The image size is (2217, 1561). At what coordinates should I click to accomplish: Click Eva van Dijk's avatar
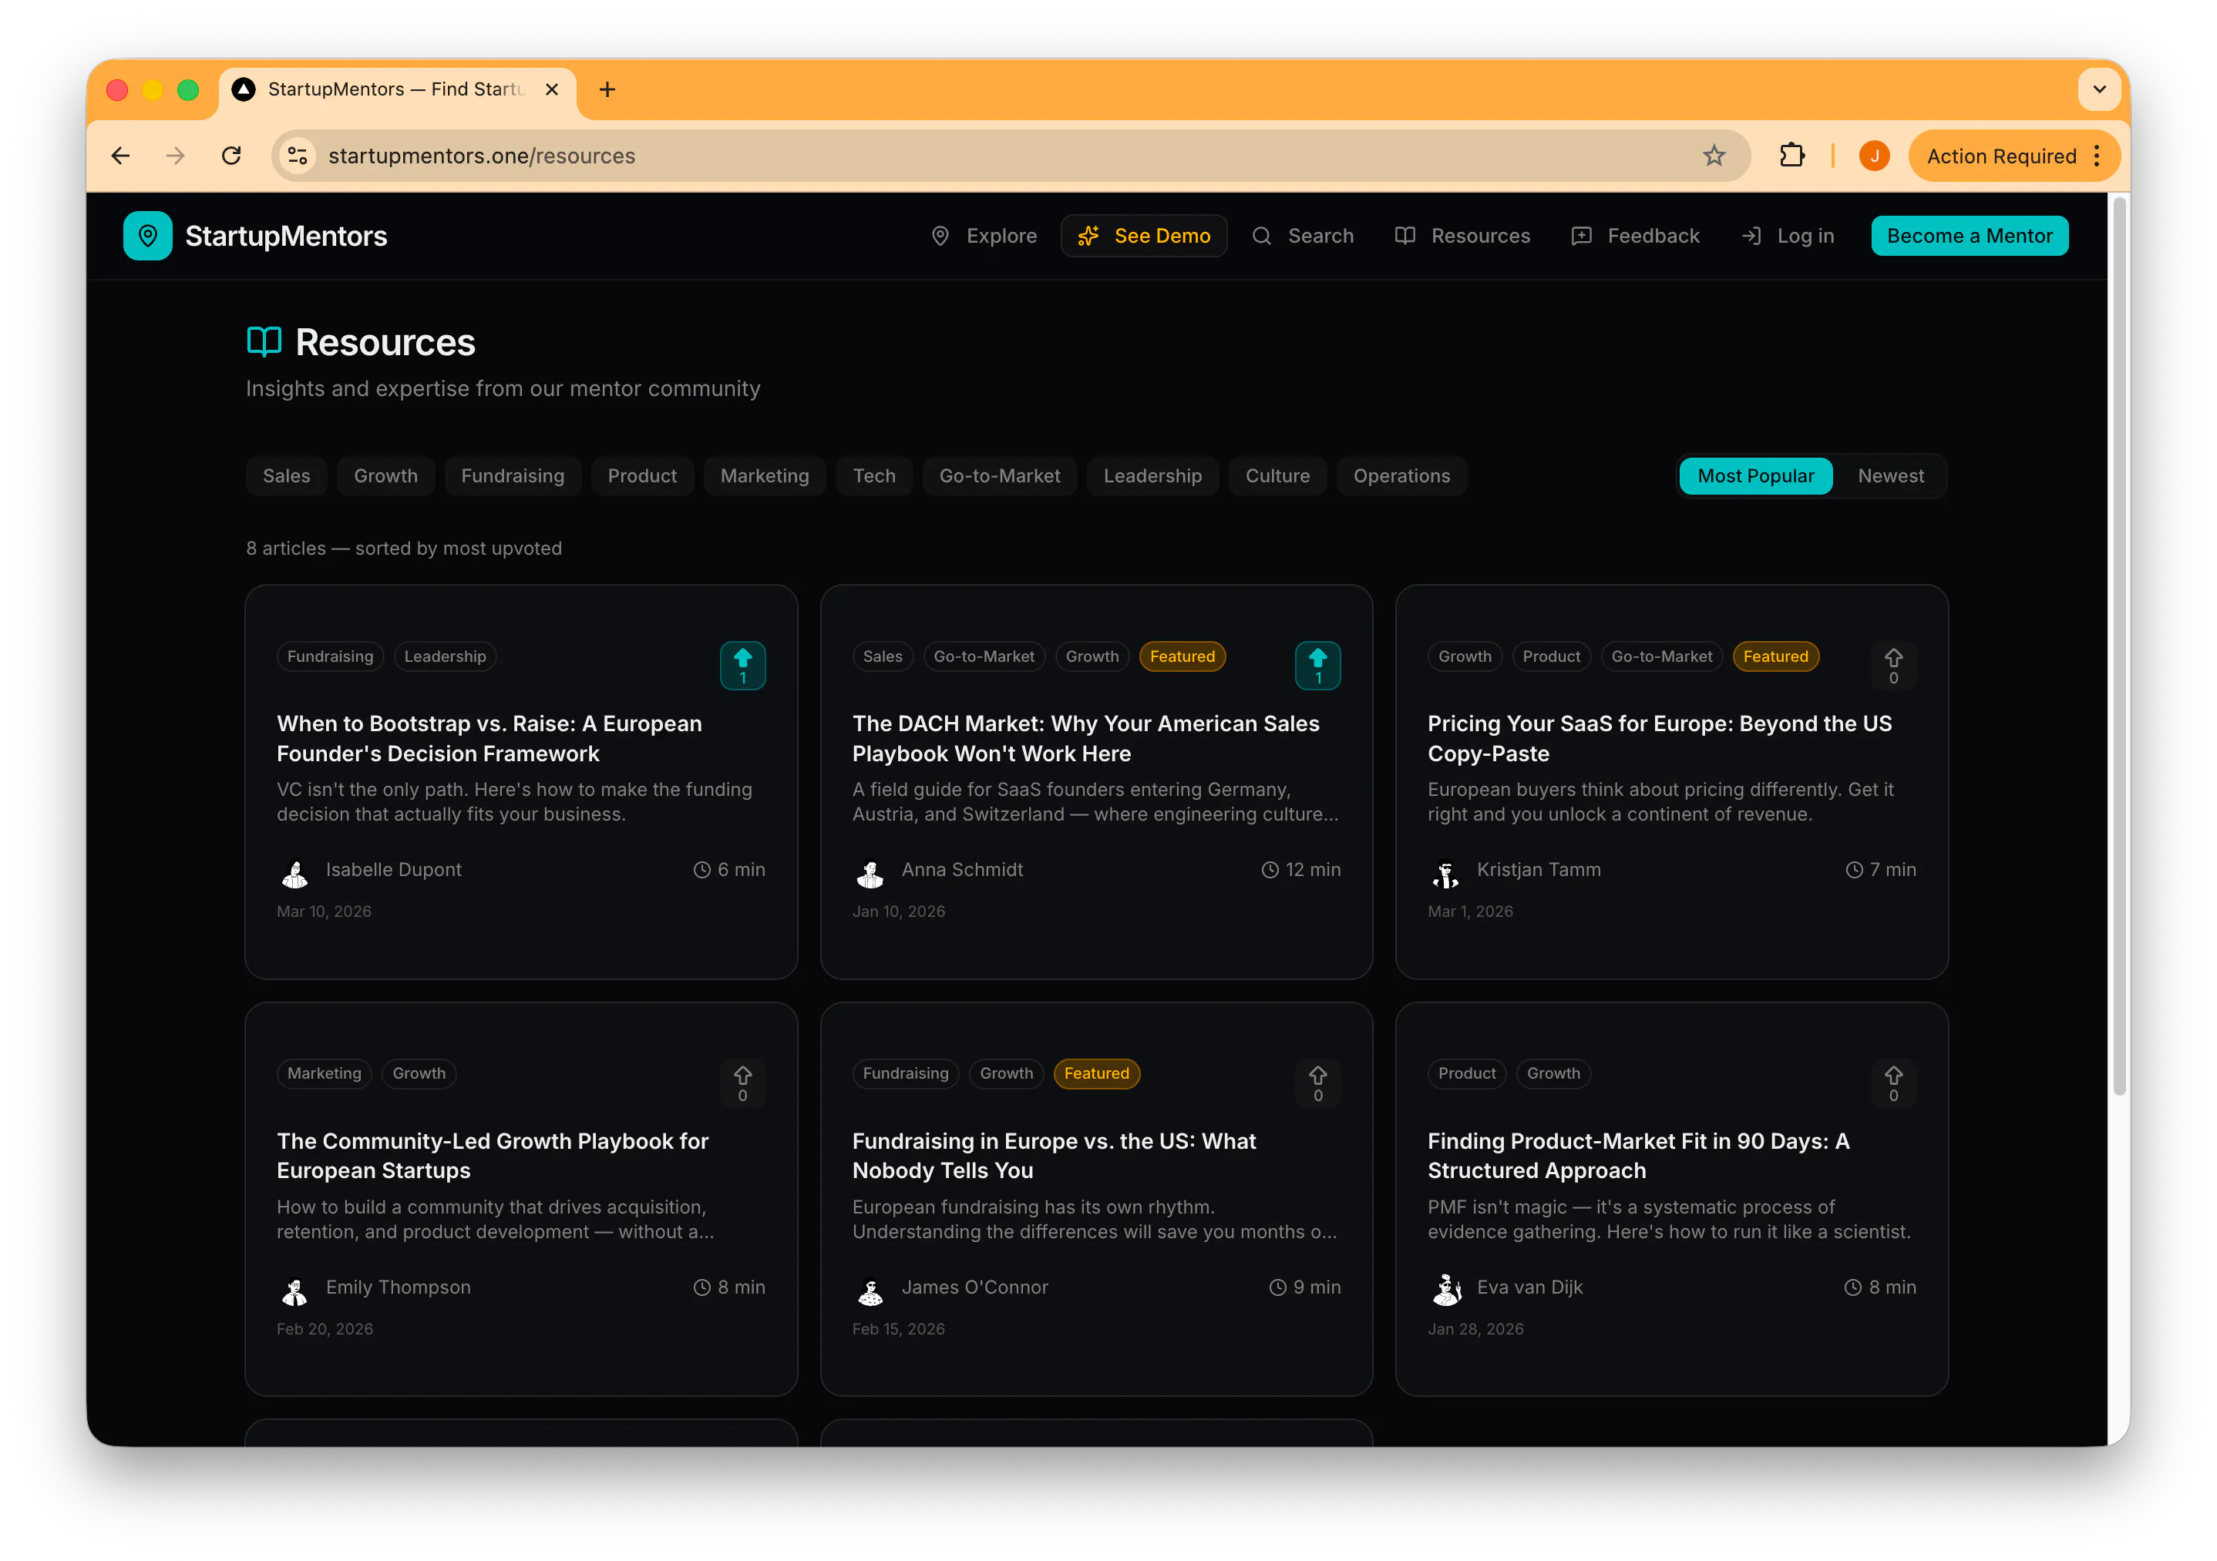pos(1445,1290)
